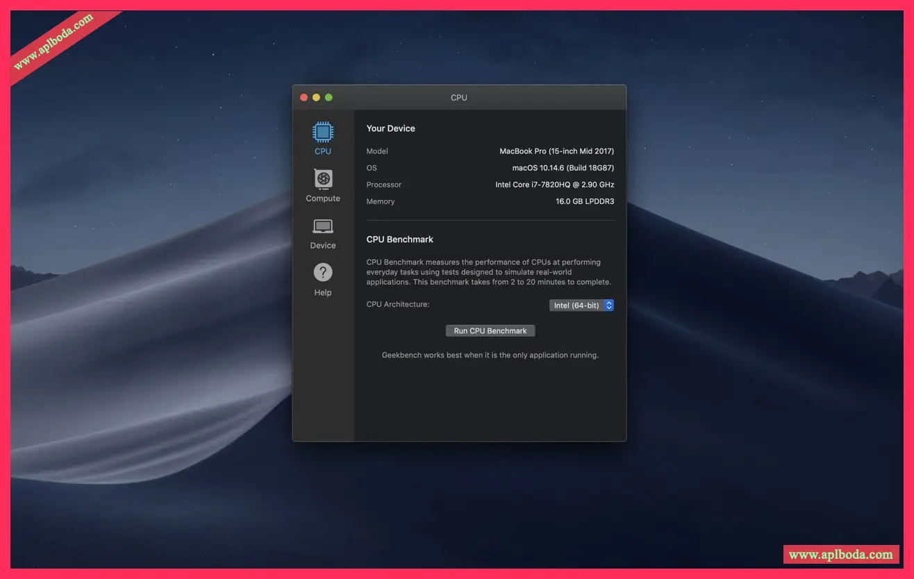
Task: Click the 'Geekbench works best' note text
Action: click(x=490, y=355)
